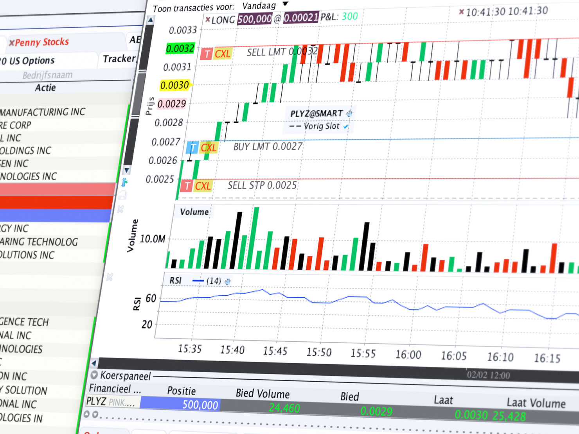Cancel the SELL LMT order with CXL
Screen dimensions: 579x434
point(222,54)
